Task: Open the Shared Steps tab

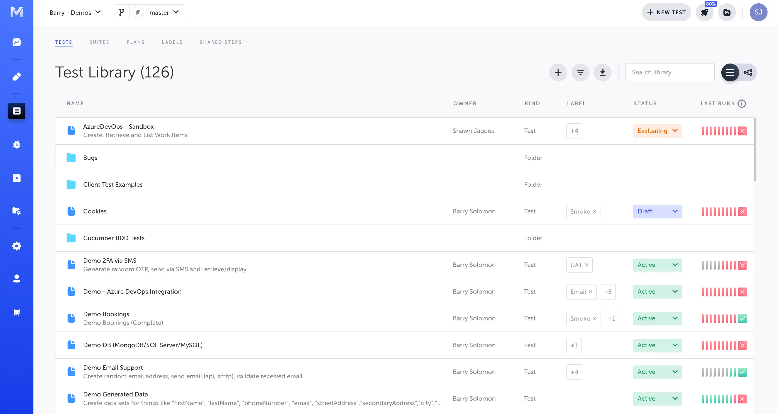Action: click(221, 42)
